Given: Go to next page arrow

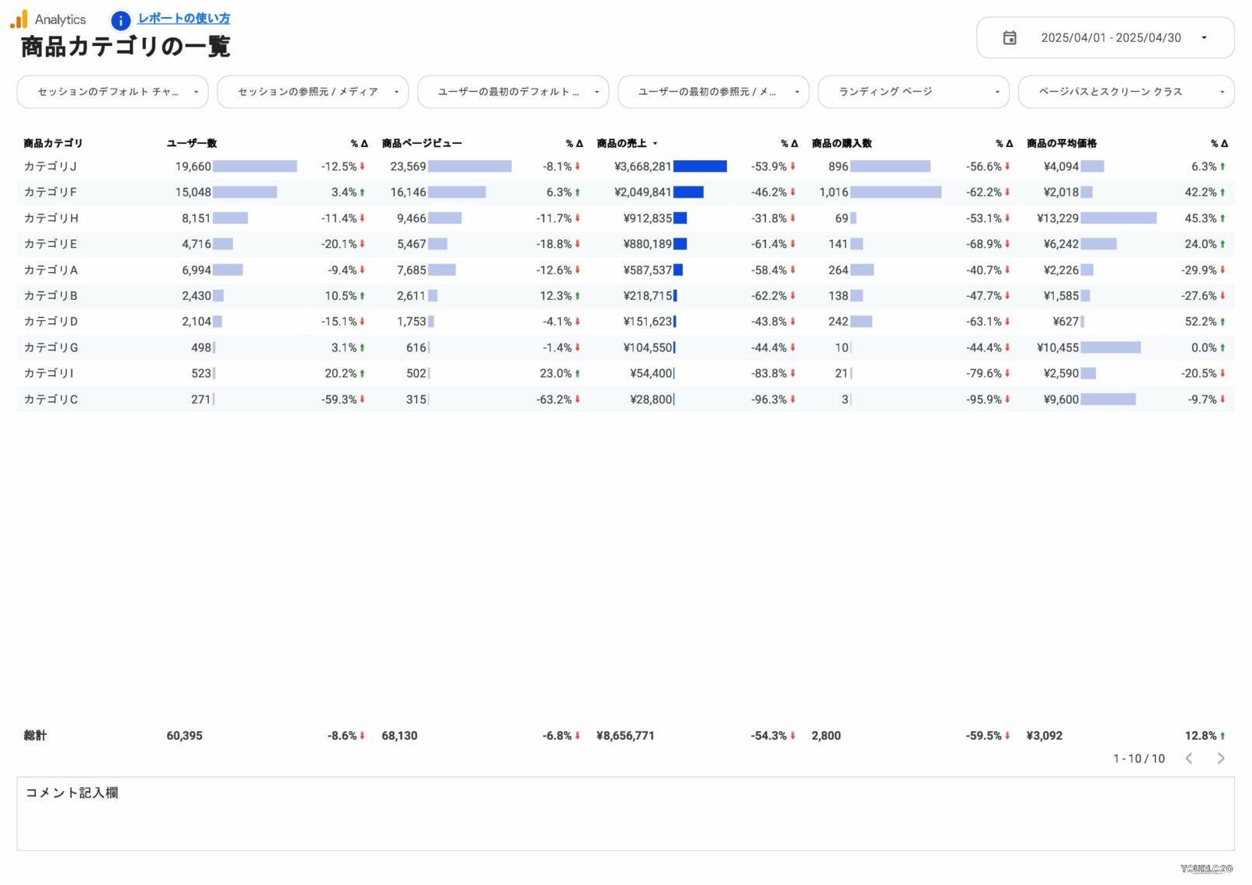Looking at the screenshot, I should [1220, 758].
